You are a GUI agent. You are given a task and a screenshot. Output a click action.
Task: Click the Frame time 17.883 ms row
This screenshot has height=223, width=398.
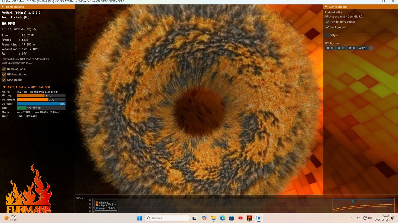click(19, 44)
